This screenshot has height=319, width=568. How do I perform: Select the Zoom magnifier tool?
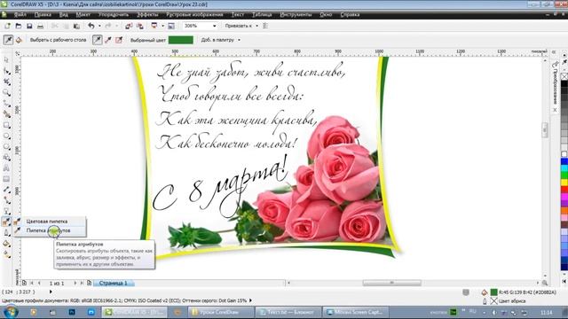6,92
